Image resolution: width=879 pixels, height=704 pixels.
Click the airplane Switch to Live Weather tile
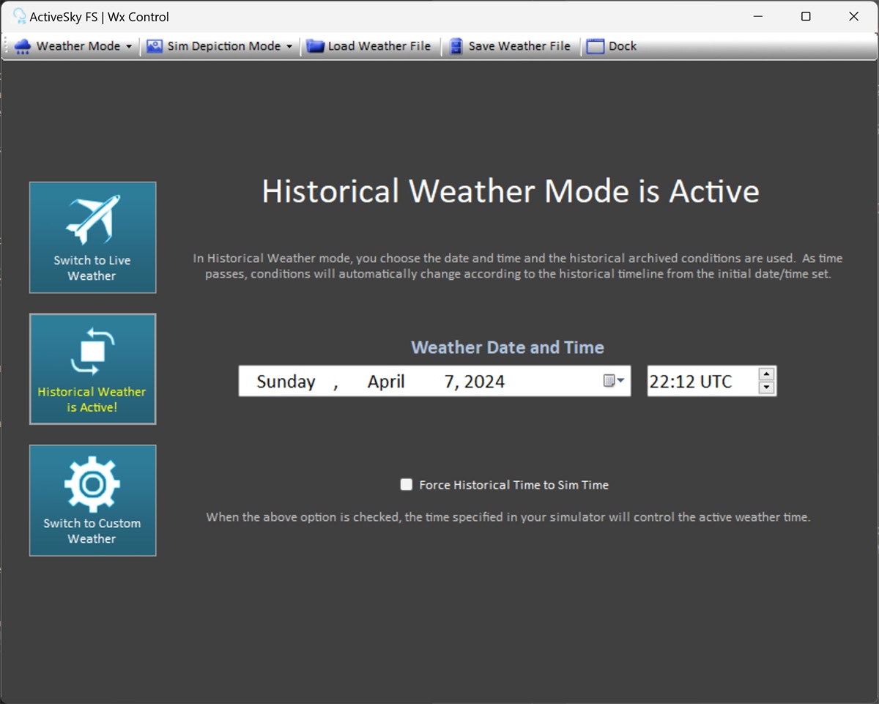coord(92,237)
